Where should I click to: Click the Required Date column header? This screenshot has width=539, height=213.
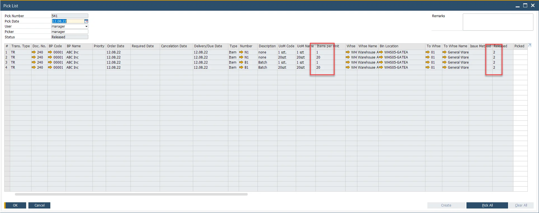tap(145, 46)
